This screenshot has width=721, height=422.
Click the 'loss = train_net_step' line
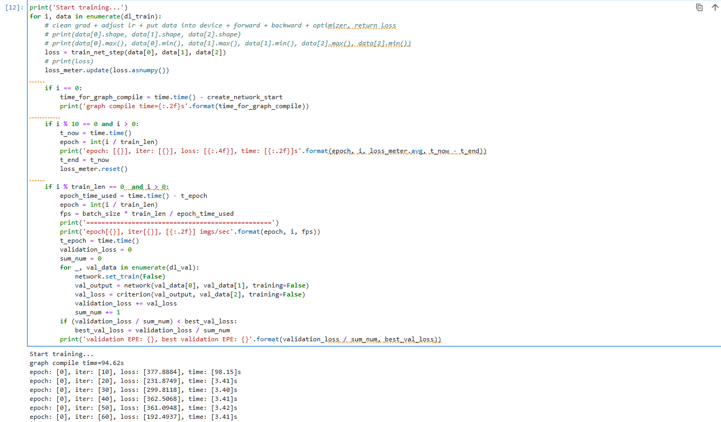pos(135,52)
